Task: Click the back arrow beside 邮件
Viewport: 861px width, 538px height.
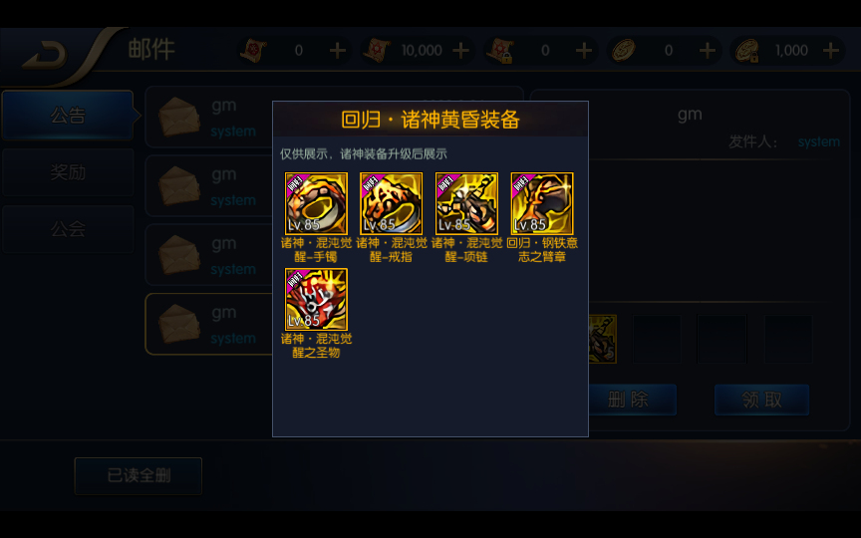Action: tap(45, 55)
